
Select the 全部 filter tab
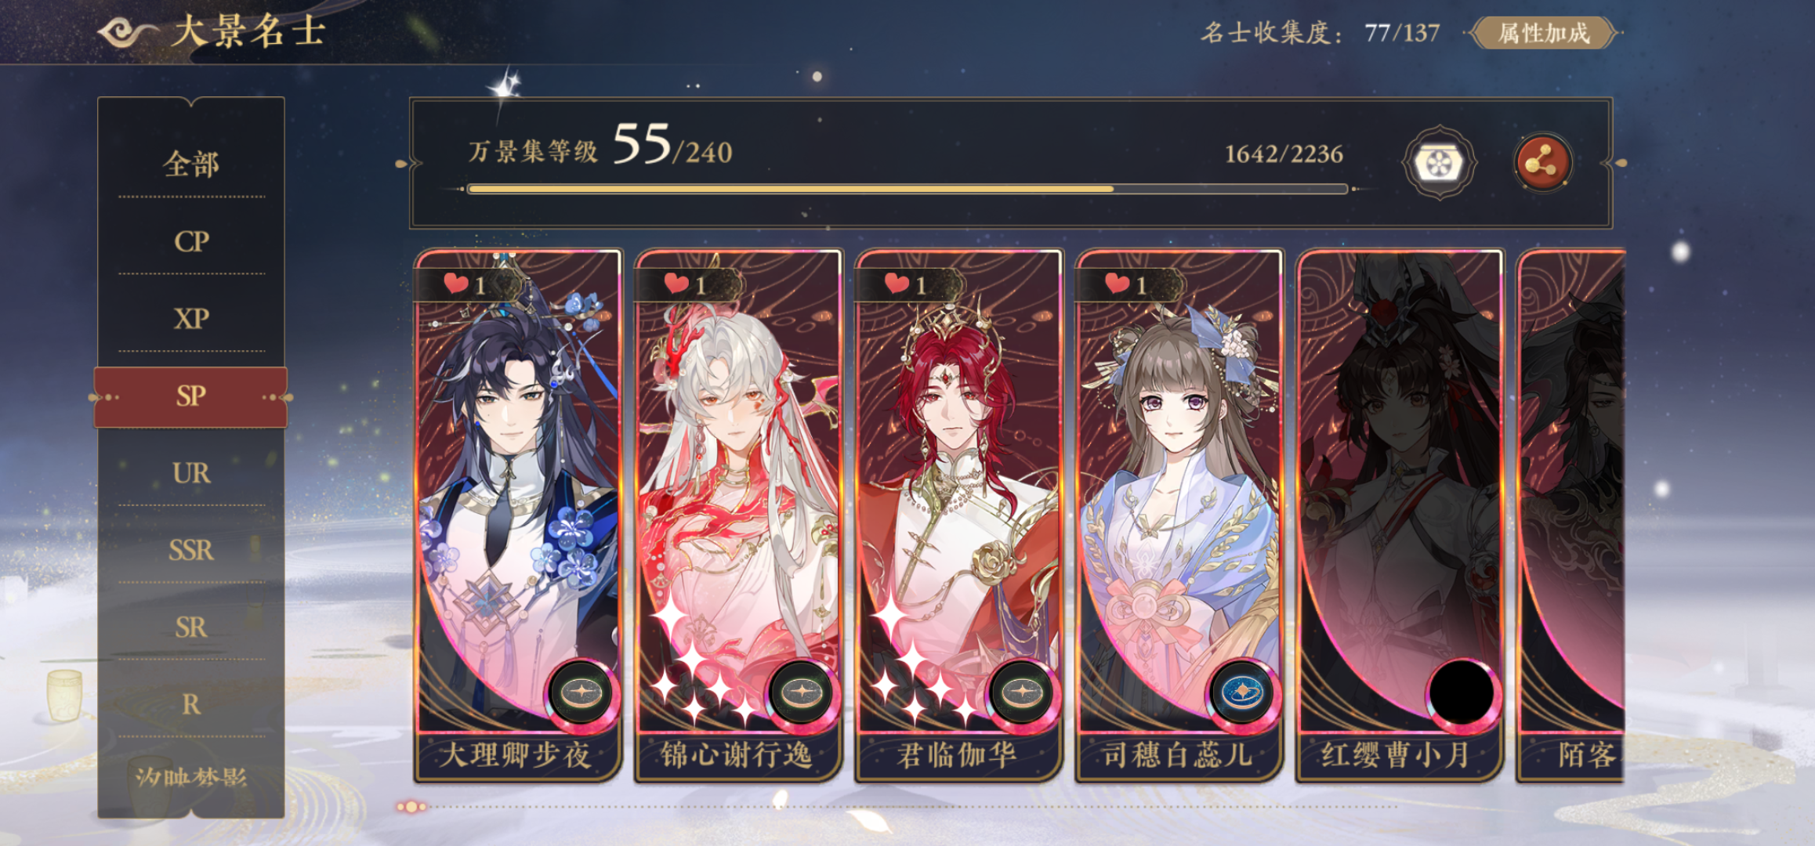click(x=191, y=164)
